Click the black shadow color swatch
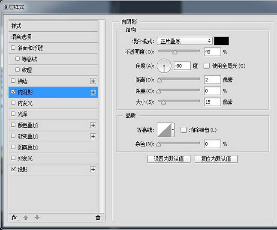The width and height of the screenshot is (277, 230). [221, 41]
